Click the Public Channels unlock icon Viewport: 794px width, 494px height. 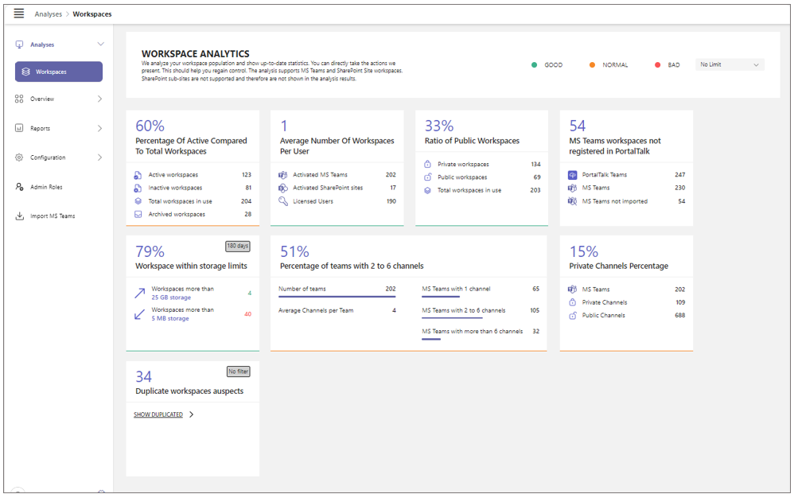pyautogui.click(x=572, y=315)
